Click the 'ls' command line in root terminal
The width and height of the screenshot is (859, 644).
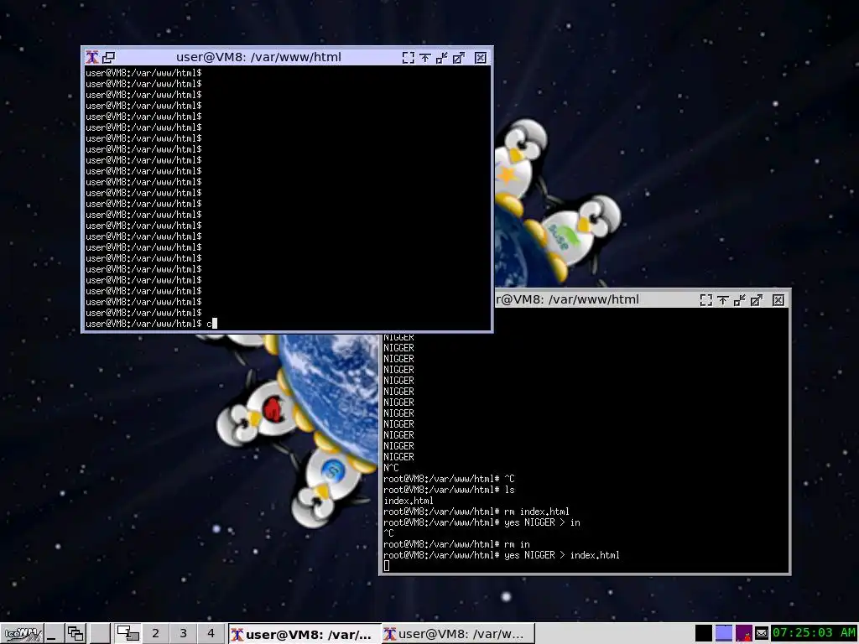pyautogui.click(x=450, y=490)
